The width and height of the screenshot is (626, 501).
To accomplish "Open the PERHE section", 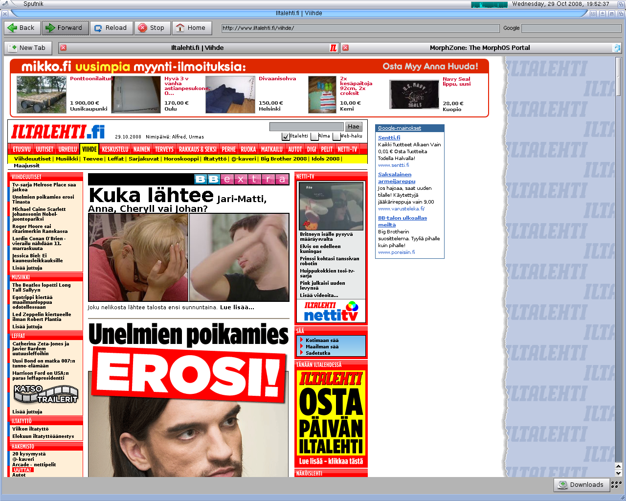I will pyautogui.click(x=228, y=149).
